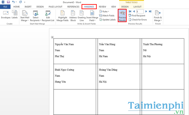This screenshot has width=189, height=115.
Task: Select the MAILINGS tab
Action: (x=89, y=7)
